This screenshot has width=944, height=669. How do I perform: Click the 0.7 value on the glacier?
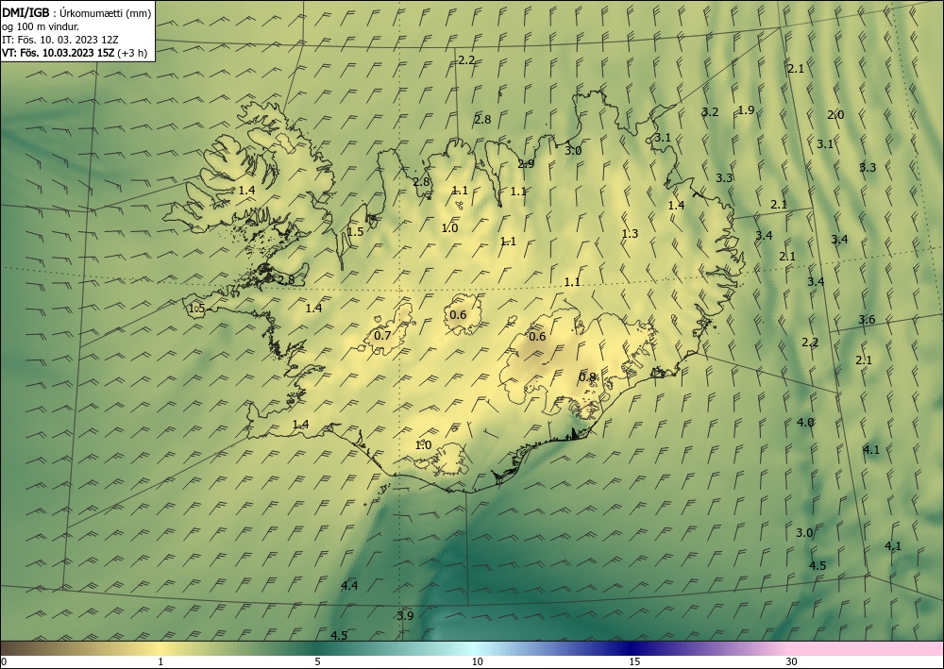(x=383, y=336)
